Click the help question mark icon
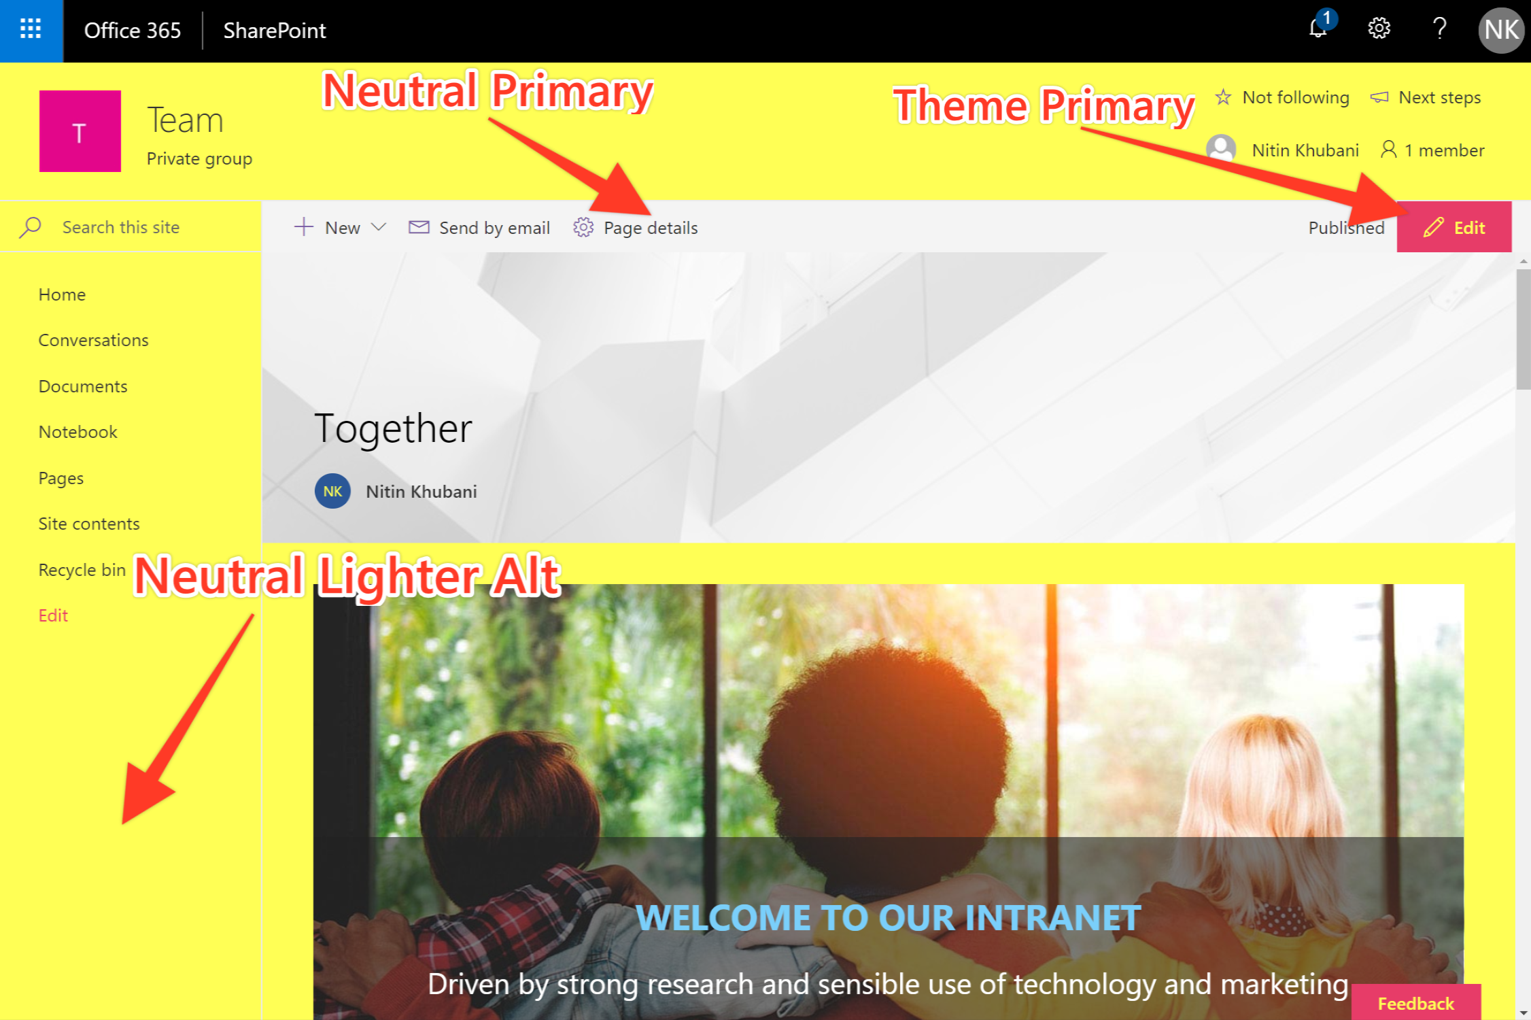 [1439, 29]
